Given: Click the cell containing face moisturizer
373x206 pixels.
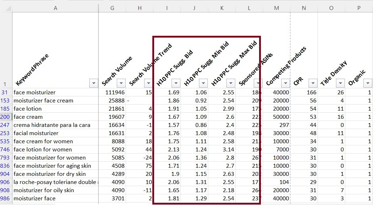Looking at the screenshot, I should click(36, 92).
